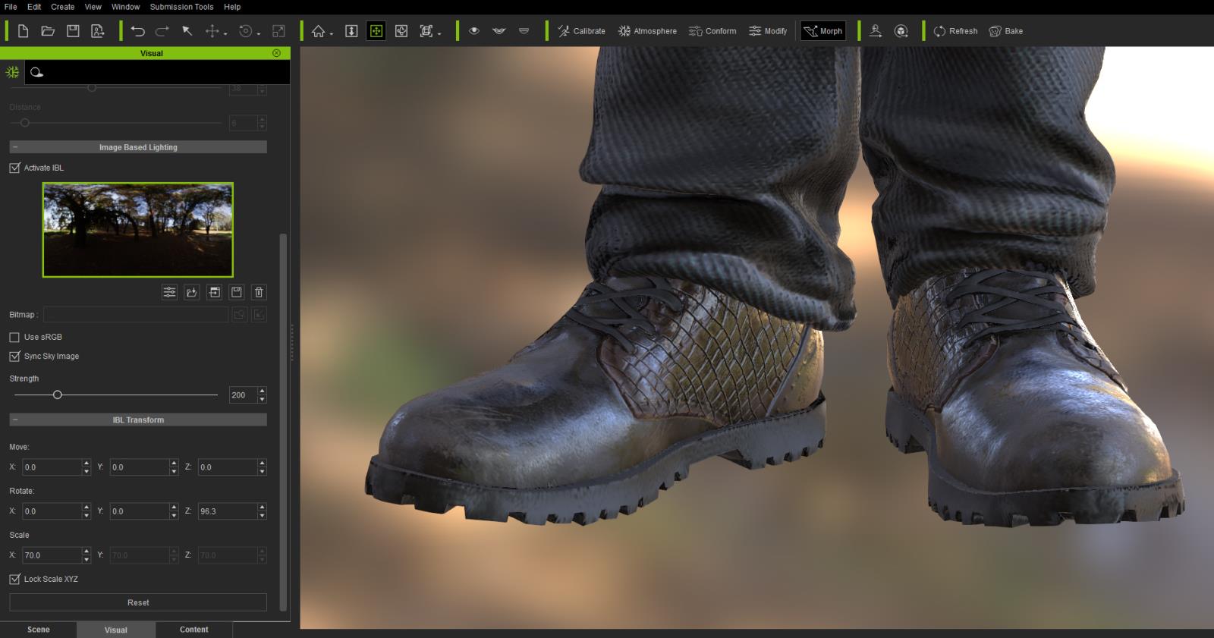Image resolution: width=1214 pixels, height=638 pixels.
Task: Collapse the IBL Transform section
Action: point(15,420)
